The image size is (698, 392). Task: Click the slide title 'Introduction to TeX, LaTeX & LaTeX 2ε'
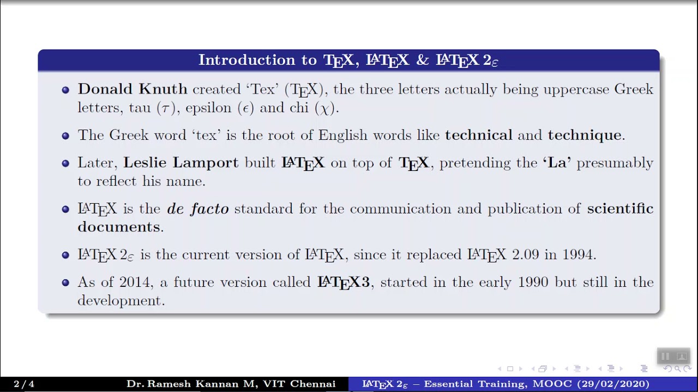pos(348,60)
